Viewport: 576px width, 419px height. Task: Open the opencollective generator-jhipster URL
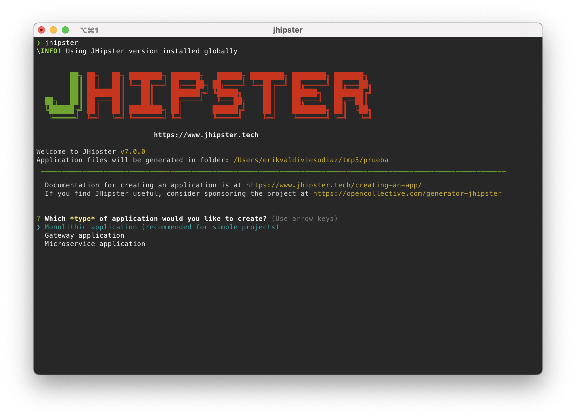[x=407, y=194]
